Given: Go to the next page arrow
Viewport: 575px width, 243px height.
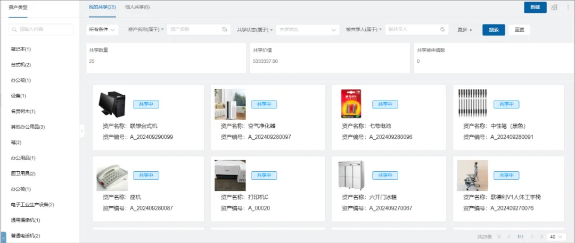Looking at the screenshot, I should coord(532,237).
